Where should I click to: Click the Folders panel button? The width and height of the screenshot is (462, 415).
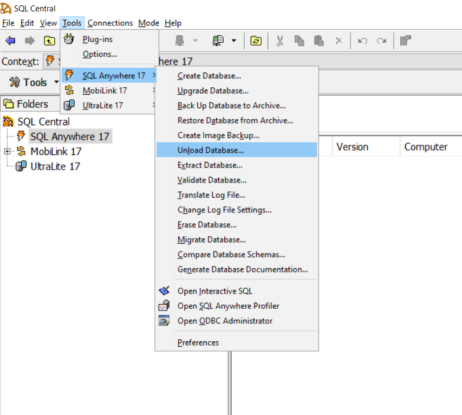tap(30, 104)
